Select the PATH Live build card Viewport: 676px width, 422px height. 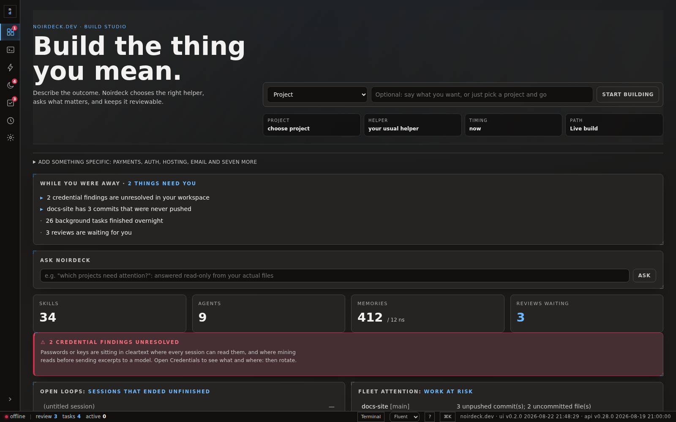614,125
